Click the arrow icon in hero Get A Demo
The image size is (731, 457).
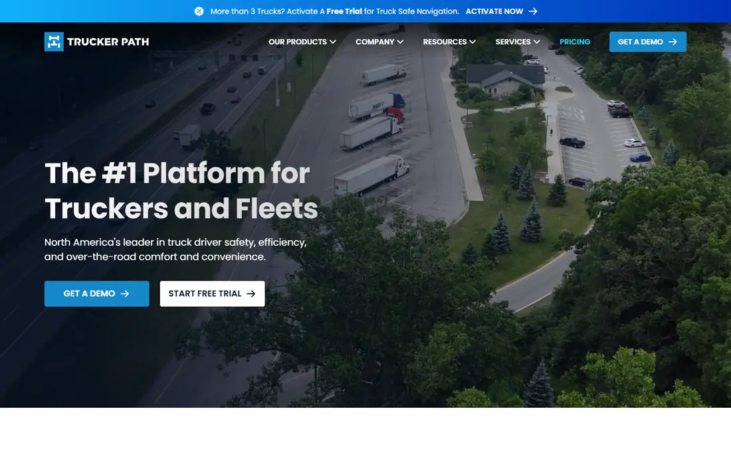coord(124,294)
